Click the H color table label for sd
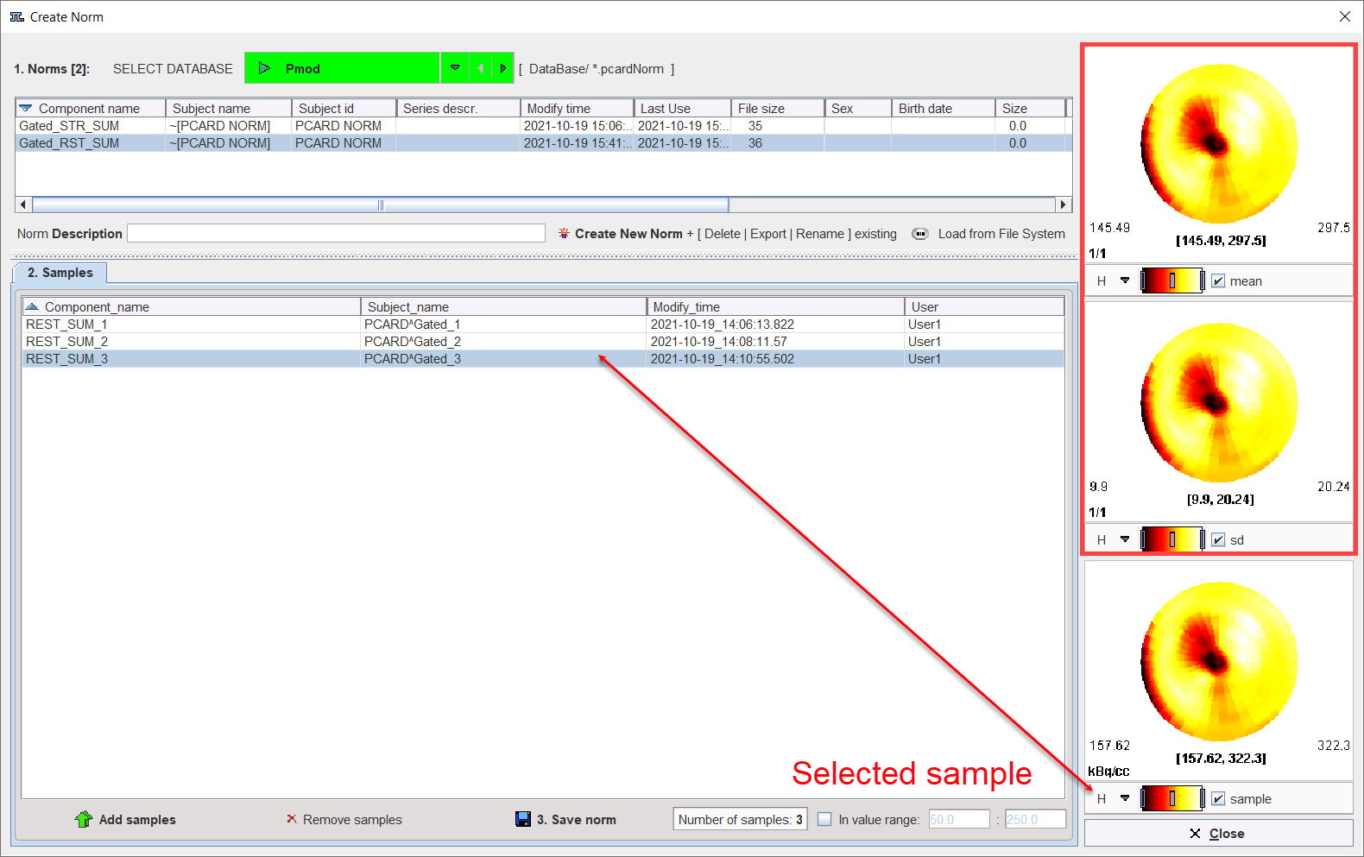 pos(1102,539)
